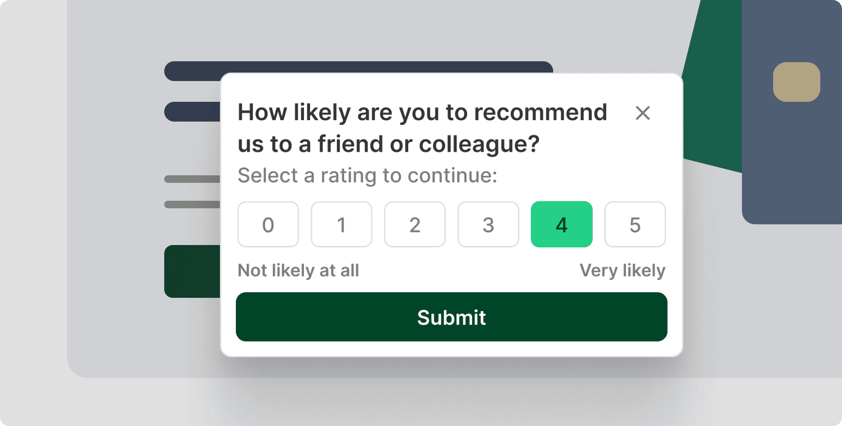Deselect the highlighted rating 4
Viewport: 842px width, 426px height.
[x=562, y=224]
